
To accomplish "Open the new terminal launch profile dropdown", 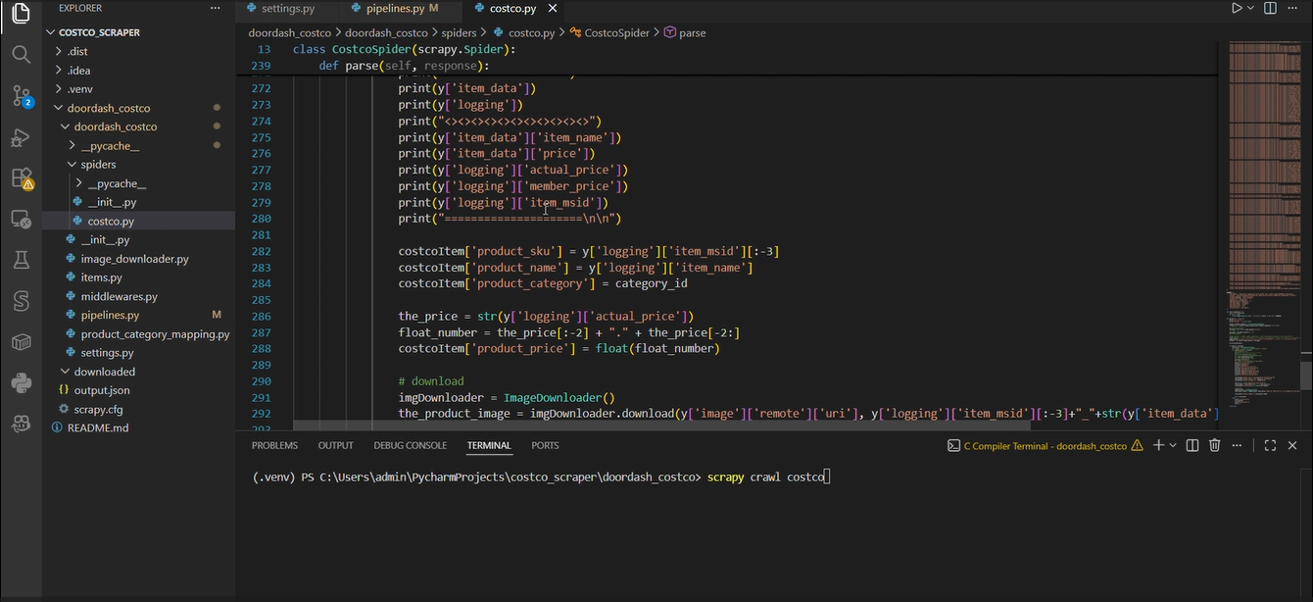I will (1173, 445).
